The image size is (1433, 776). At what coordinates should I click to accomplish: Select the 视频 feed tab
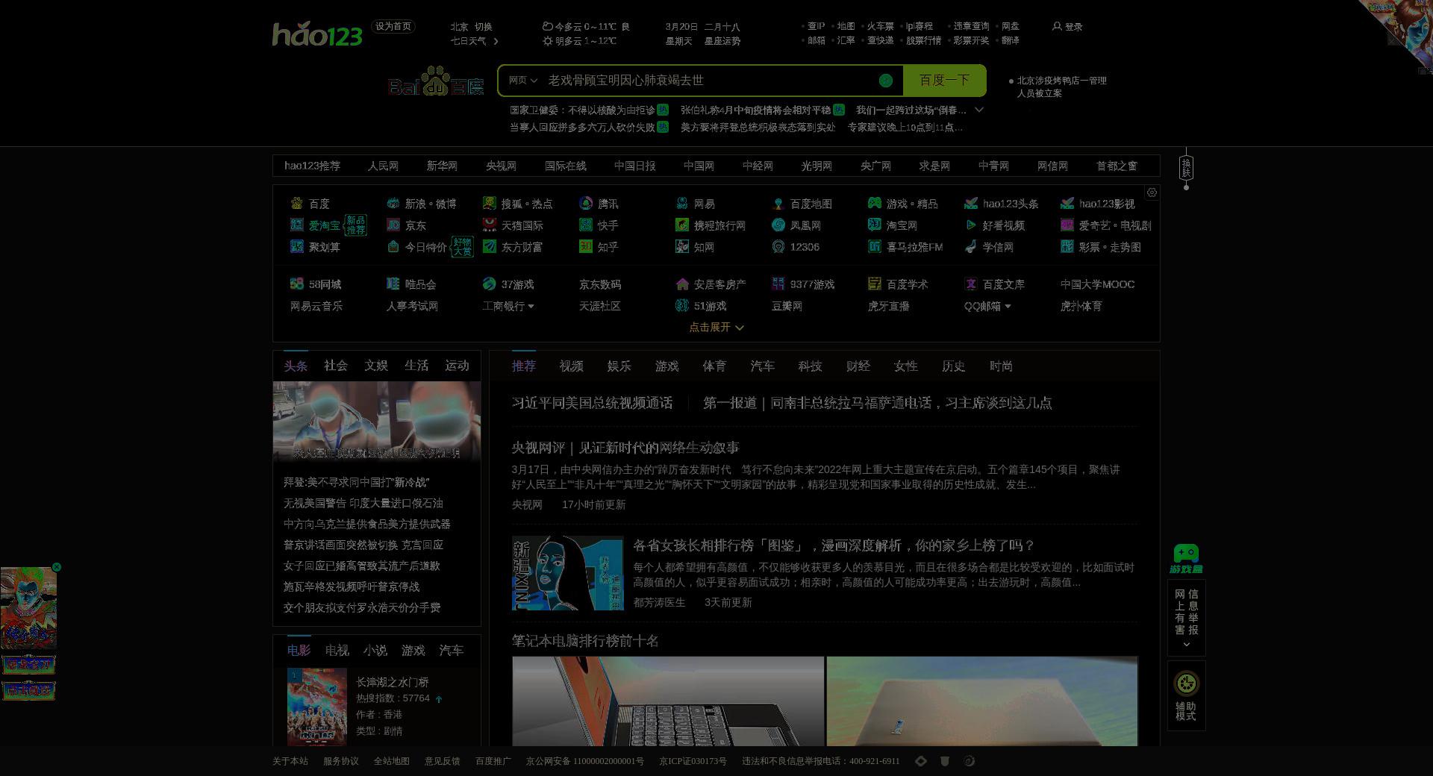(x=571, y=366)
